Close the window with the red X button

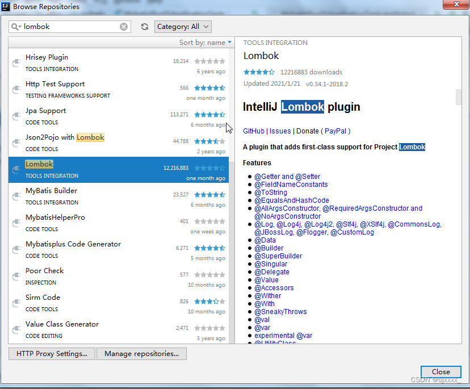click(456, 4)
